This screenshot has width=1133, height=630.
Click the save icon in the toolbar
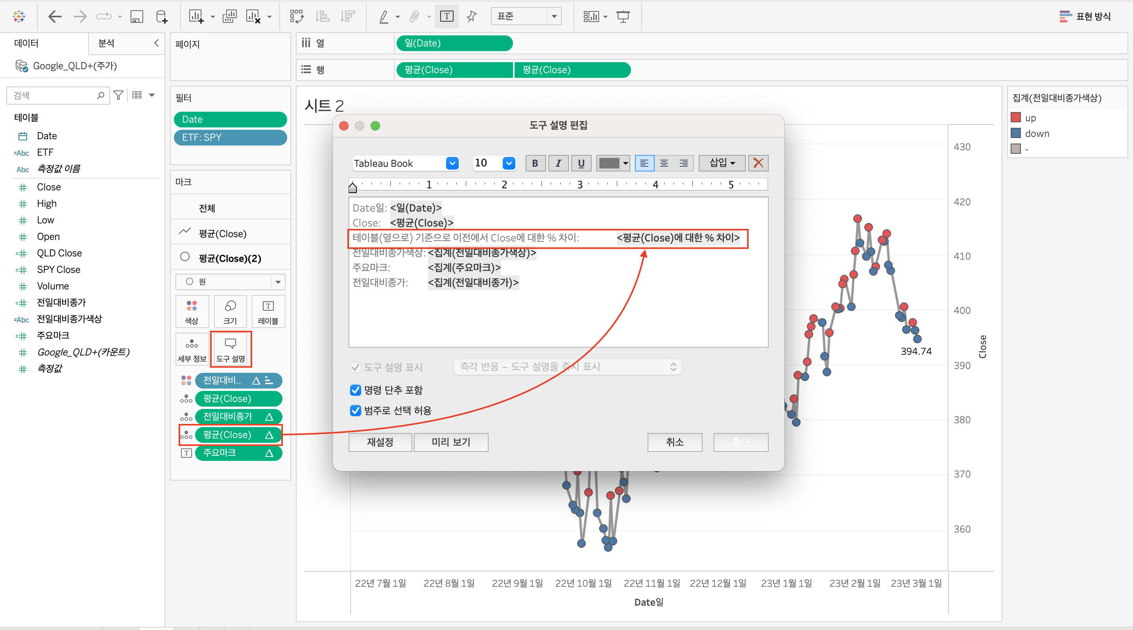point(137,17)
